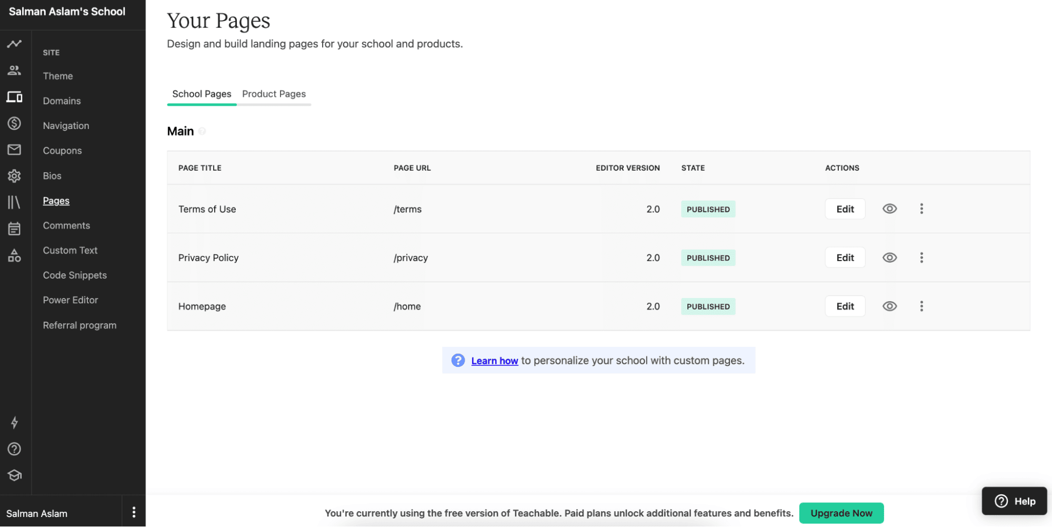Viewport: 1052px width, 527px height.
Task: Open Theme in the site menu
Action: (x=58, y=76)
